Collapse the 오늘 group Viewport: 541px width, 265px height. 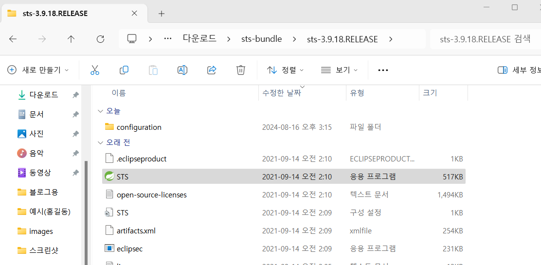[x=100, y=111]
